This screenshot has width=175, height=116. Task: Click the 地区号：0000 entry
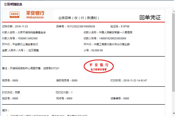click(10, 99)
